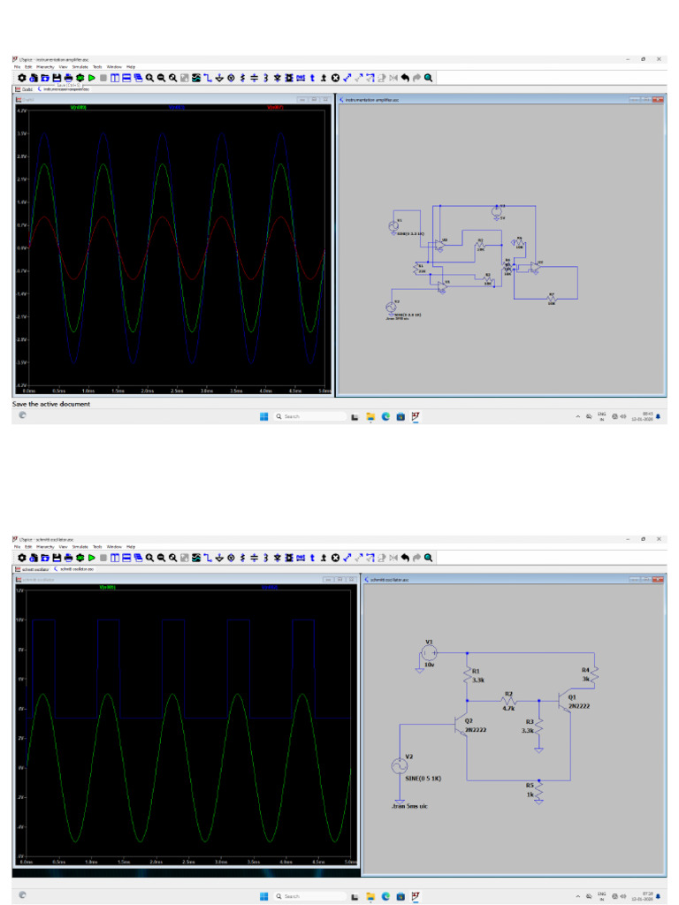Image resolution: width=679 pixels, height=905 pixels.
Task: Select Wire tool in schmitt oscillator window toolbar
Action: (x=208, y=558)
